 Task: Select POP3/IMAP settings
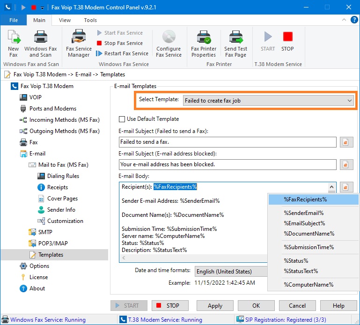[x=48, y=244]
